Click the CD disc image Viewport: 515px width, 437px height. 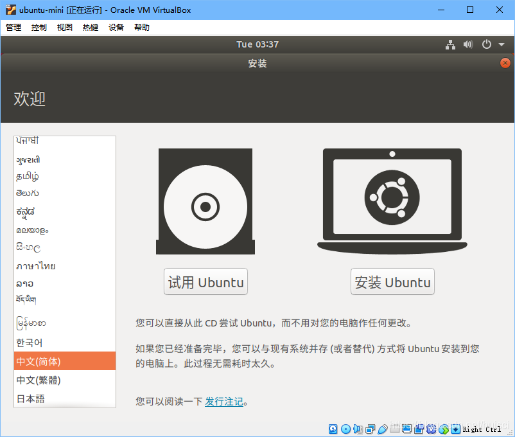205,201
